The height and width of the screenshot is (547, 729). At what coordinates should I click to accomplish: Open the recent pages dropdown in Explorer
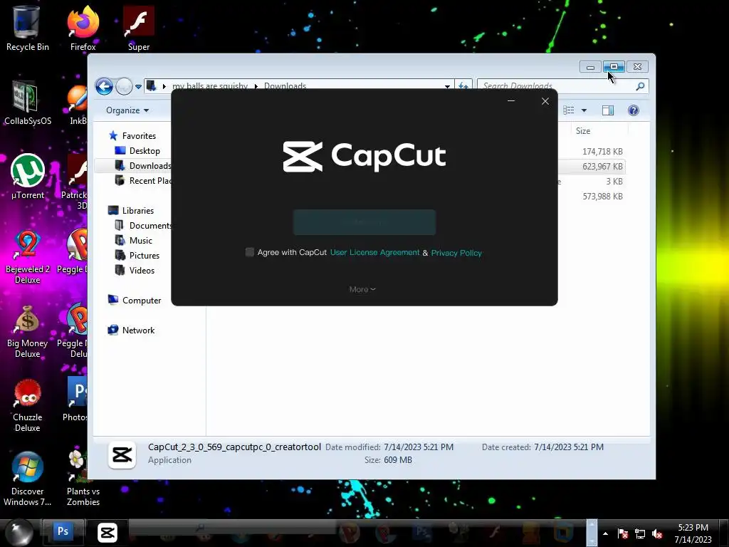[138, 87]
